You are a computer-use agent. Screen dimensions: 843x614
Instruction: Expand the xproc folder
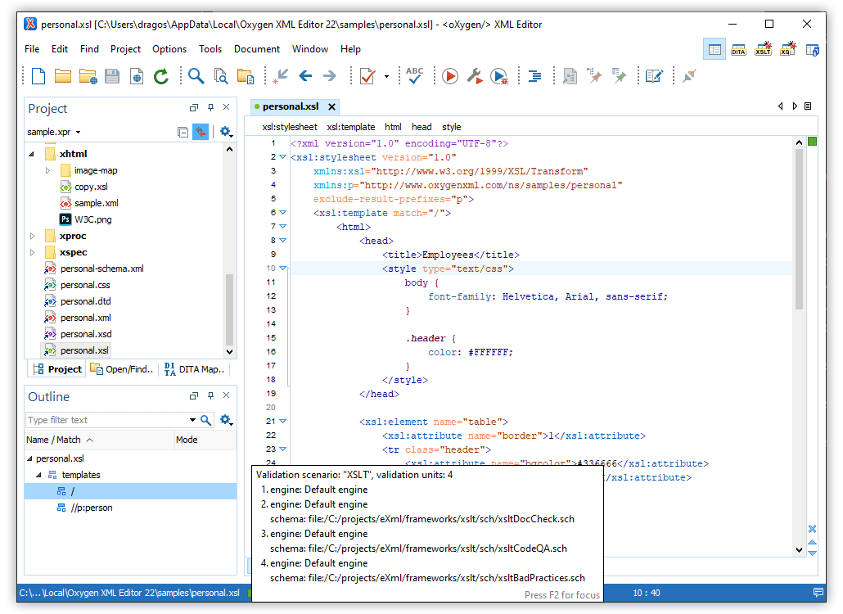(32, 236)
